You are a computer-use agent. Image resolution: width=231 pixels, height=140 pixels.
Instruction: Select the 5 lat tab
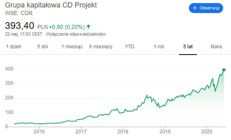[188, 47]
